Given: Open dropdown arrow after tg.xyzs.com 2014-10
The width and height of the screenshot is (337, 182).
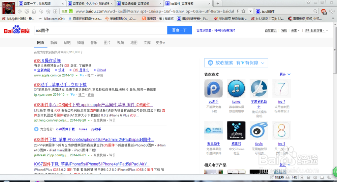Looking at the screenshot, I should [x=67, y=95].
